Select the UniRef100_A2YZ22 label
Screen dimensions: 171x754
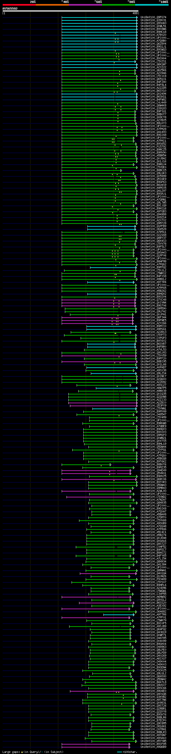click(153, 67)
